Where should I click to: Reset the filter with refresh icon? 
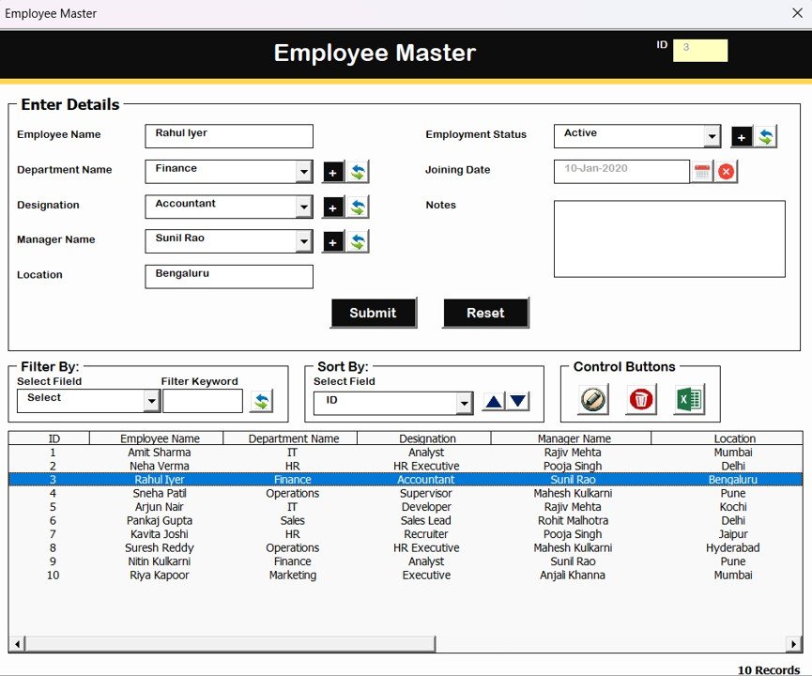pyautogui.click(x=260, y=402)
